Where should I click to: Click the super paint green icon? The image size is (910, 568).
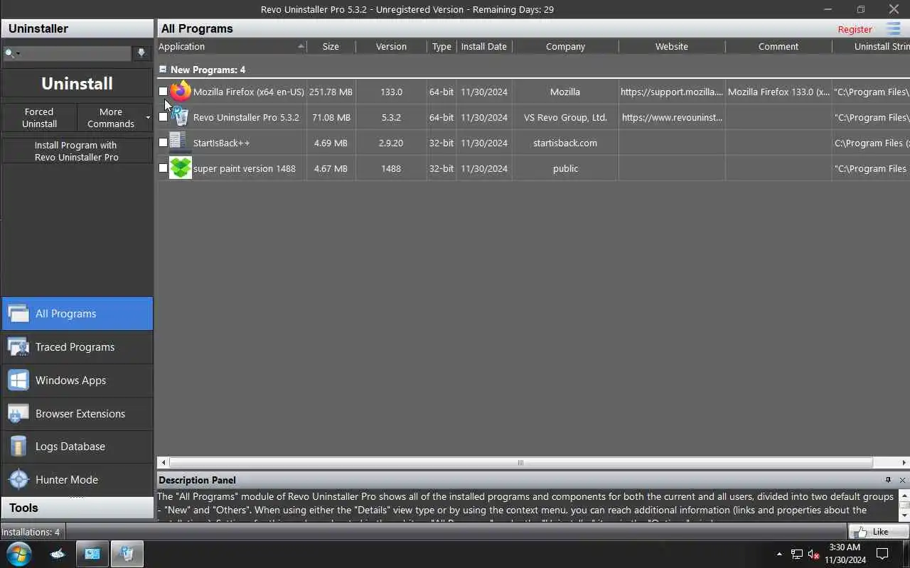click(181, 168)
